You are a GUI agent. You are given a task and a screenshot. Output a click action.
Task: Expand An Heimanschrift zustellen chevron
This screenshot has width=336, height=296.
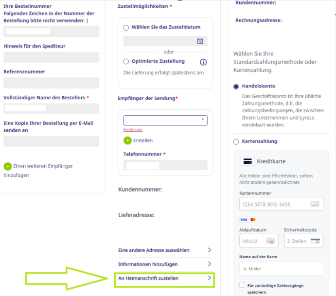click(210, 278)
